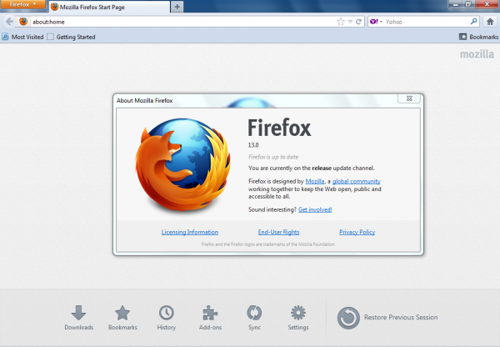The height and width of the screenshot is (347, 500).
Task: Open the Bookmarks menu button
Action: 478,37
